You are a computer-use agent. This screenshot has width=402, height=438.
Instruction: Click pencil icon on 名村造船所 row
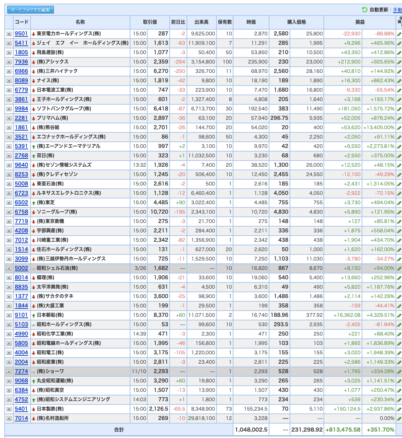[x=399, y=419]
